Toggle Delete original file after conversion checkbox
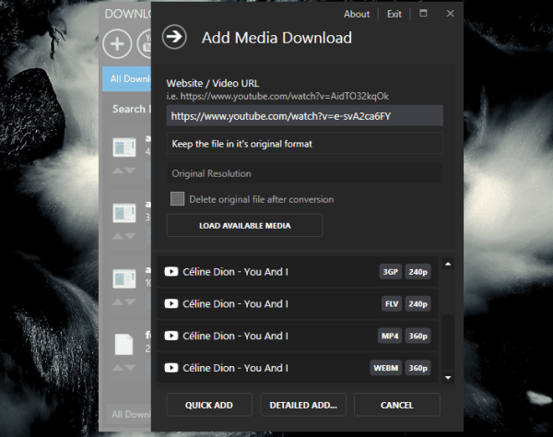The image size is (553, 437). (177, 199)
